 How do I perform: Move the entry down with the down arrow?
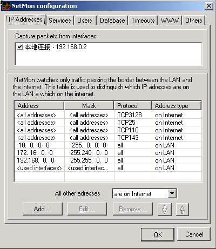(x=165, y=209)
